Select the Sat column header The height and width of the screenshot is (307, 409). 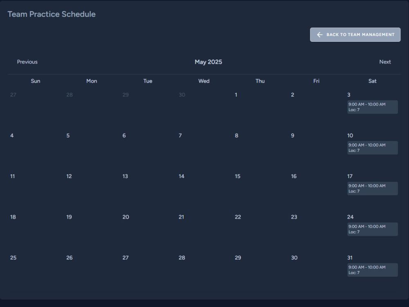pyautogui.click(x=373, y=81)
